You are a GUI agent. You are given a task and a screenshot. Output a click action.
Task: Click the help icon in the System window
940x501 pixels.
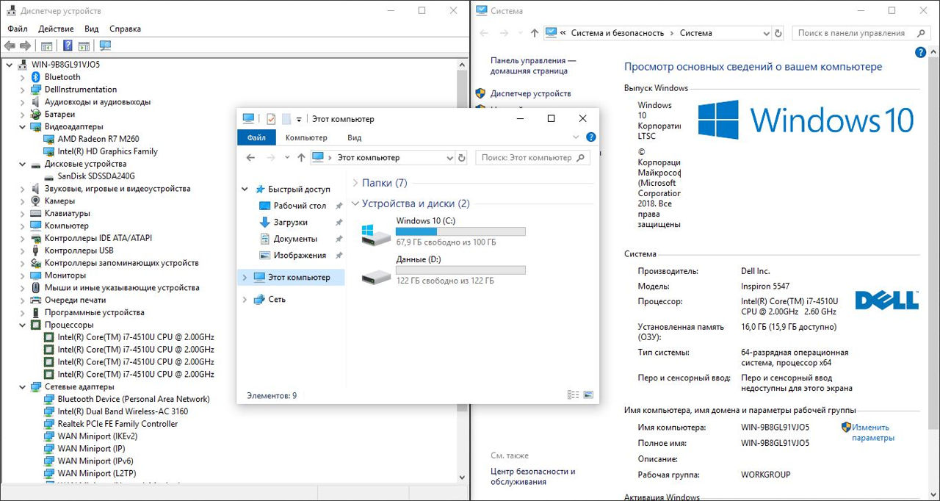tap(920, 53)
